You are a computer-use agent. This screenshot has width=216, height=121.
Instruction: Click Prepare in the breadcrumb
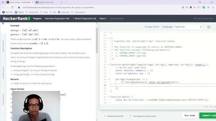37,18
